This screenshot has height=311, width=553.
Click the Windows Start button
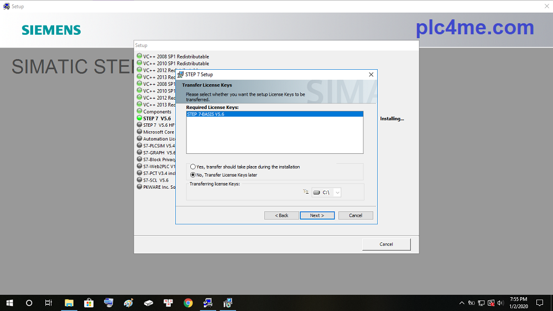tap(9, 303)
